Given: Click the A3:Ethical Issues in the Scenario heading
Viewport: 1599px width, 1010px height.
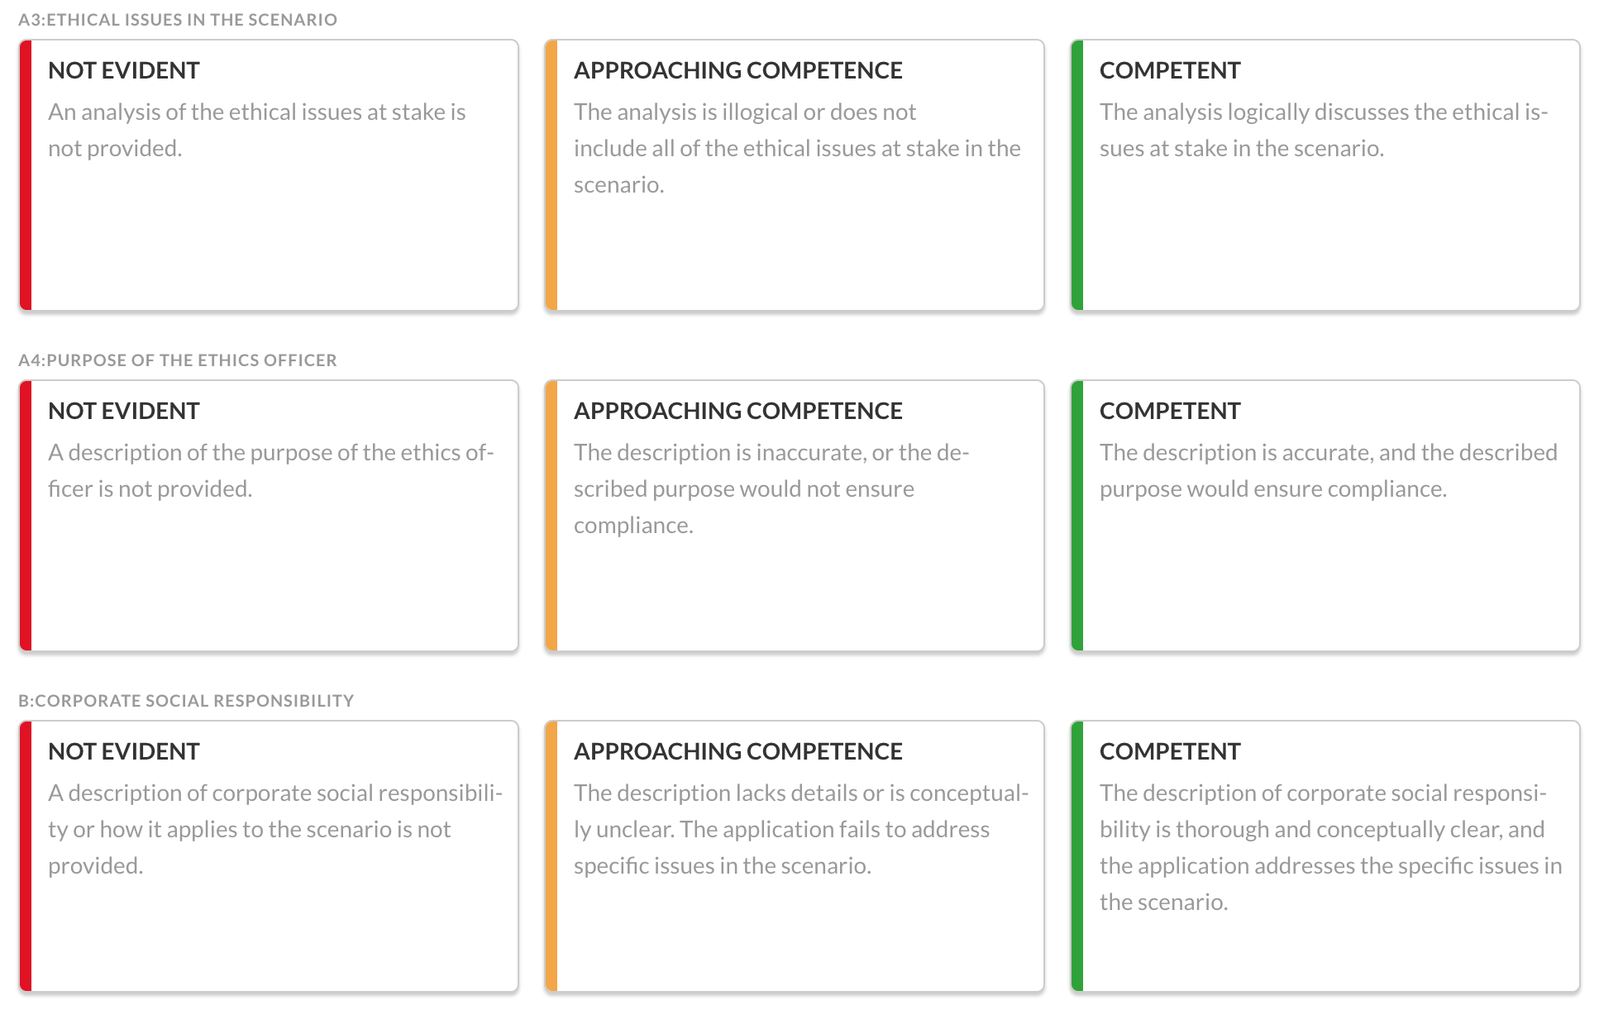Looking at the screenshot, I should pos(178,20).
